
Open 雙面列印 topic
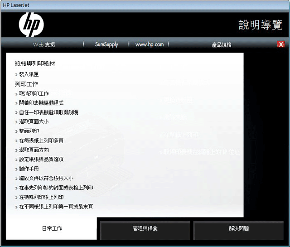pyautogui.click(x=29, y=131)
